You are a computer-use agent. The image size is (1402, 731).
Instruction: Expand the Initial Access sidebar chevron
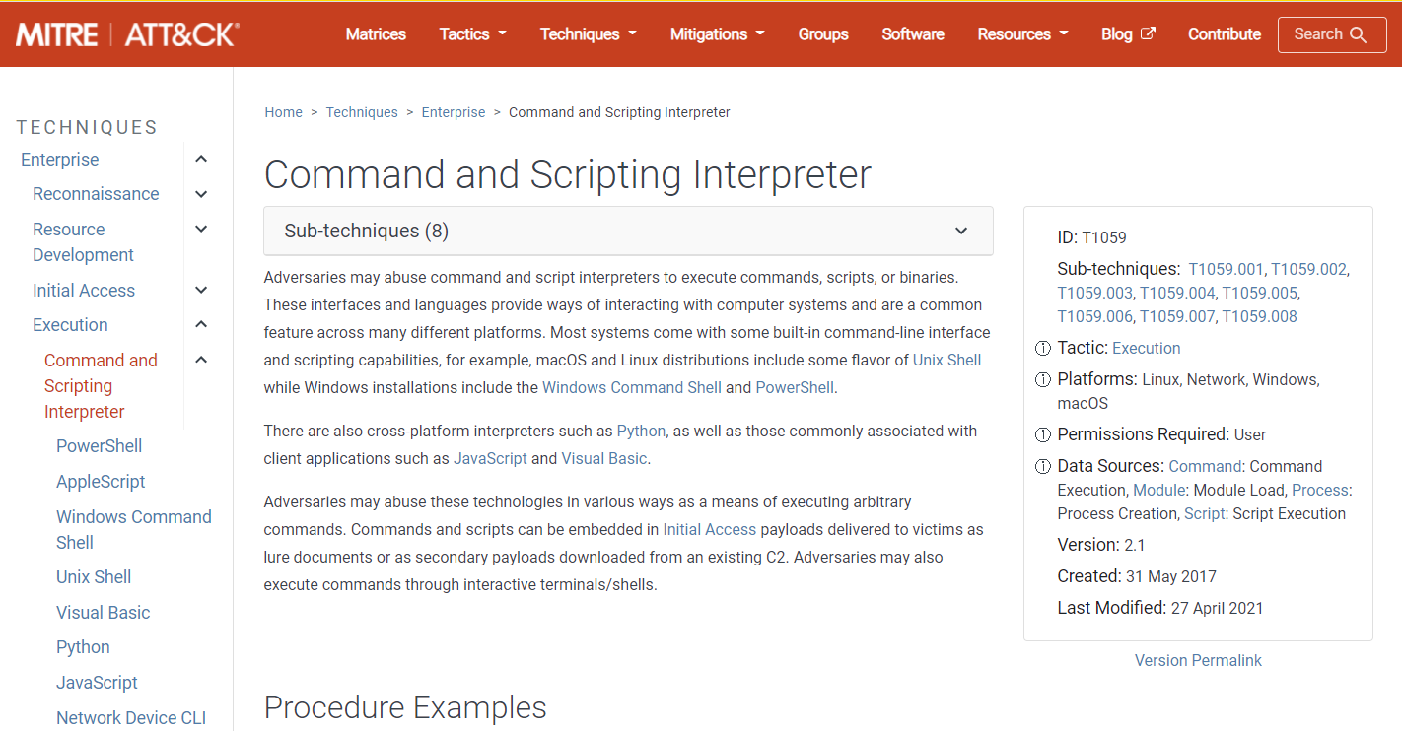click(201, 291)
